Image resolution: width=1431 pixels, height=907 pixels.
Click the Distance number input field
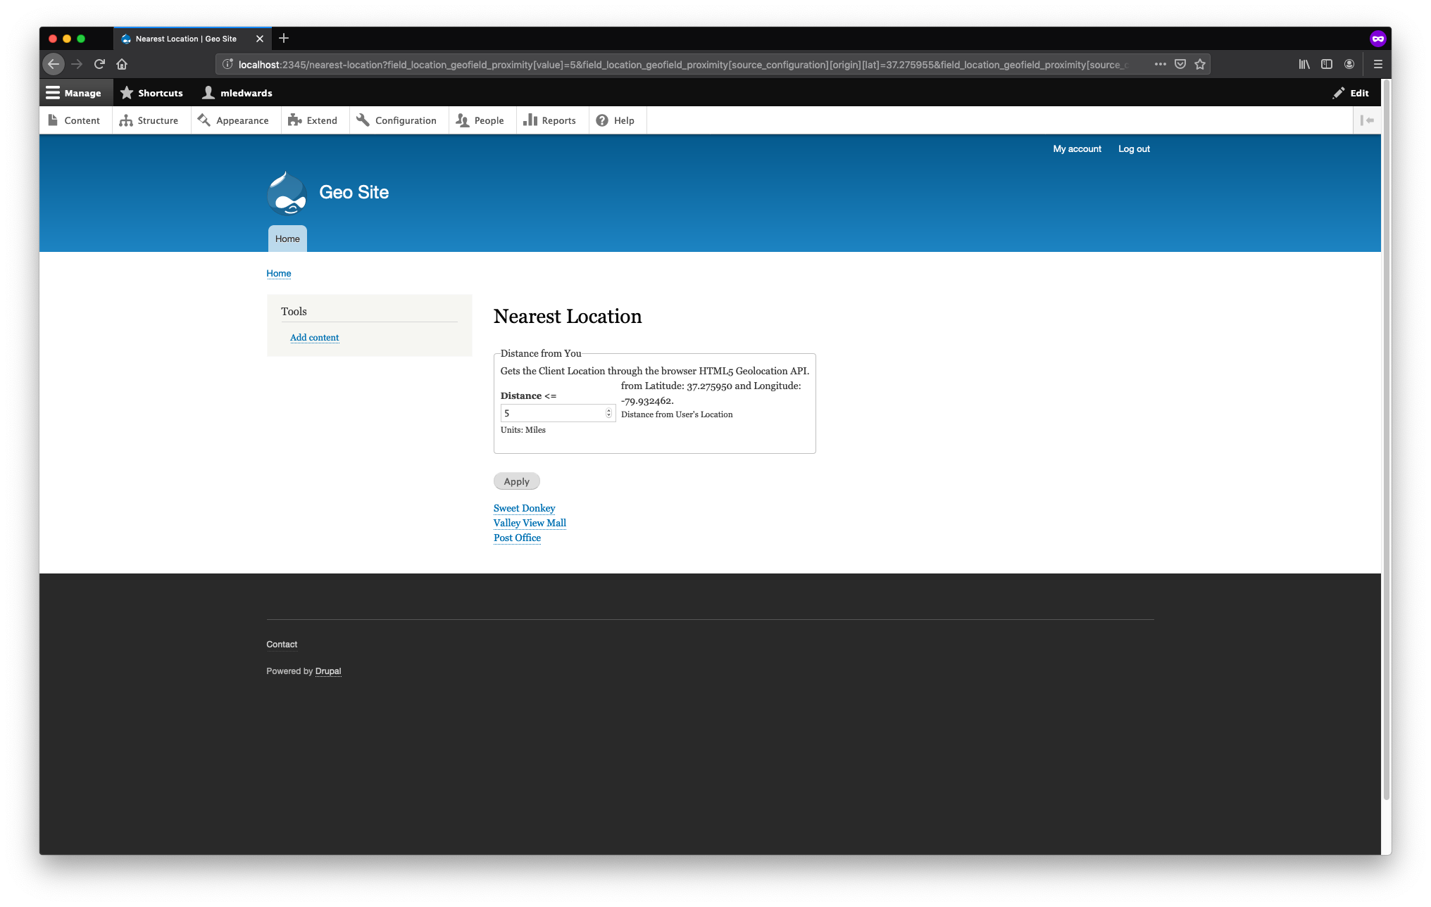point(553,413)
